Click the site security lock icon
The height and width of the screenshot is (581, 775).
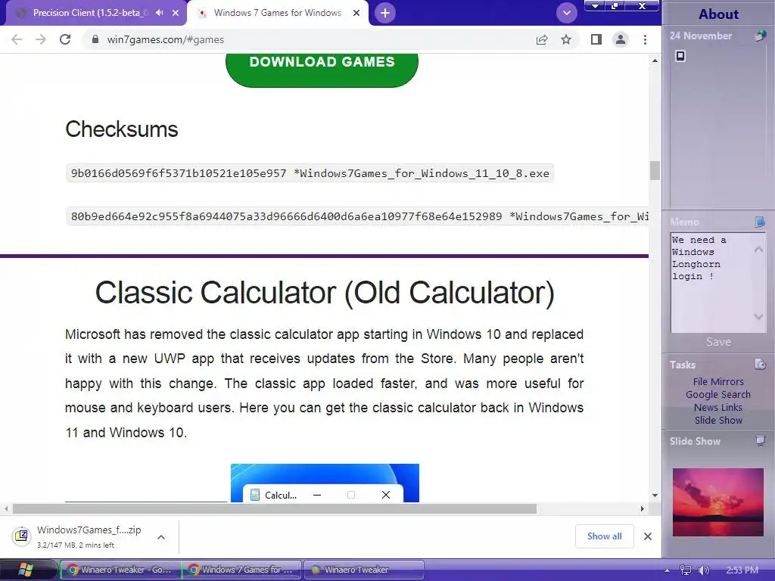point(95,39)
